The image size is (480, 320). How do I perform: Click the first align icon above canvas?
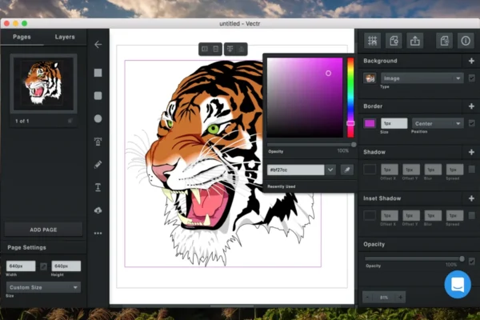pos(205,49)
